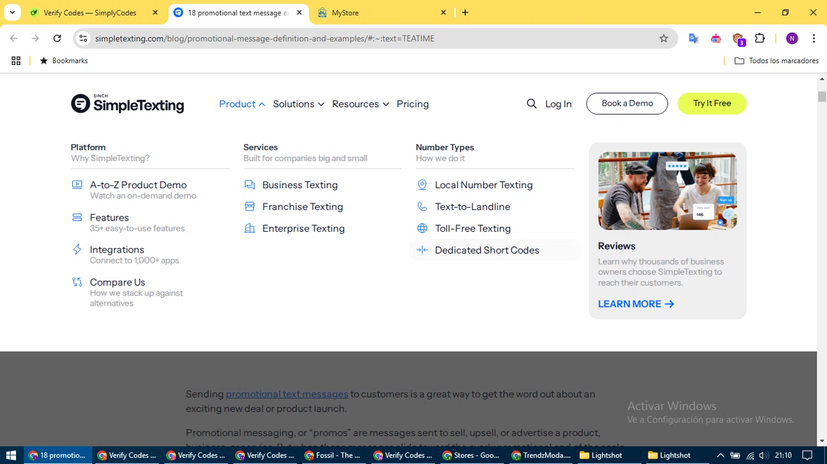The height and width of the screenshot is (464, 827).
Task: Click the Local Number Texting pin icon
Action: tap(422, 185)
